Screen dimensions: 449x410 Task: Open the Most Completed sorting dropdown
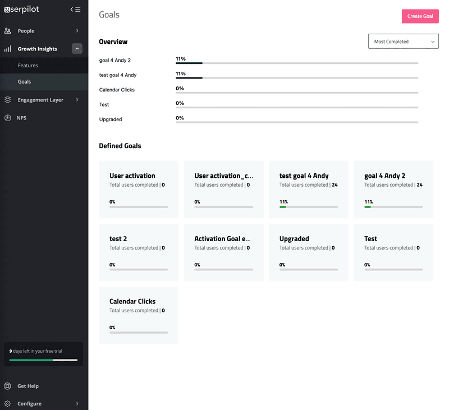(403, 41)
